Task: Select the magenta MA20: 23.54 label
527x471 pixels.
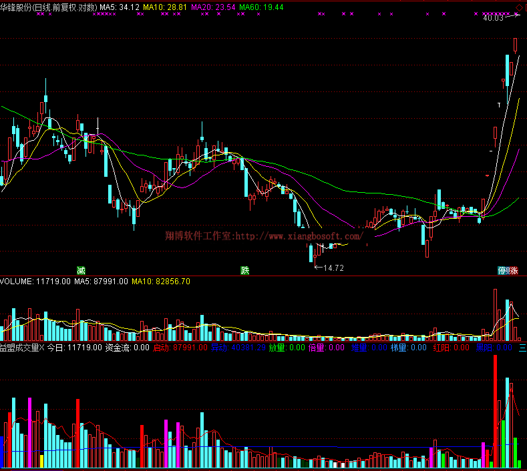Action: [x=213, y=7]
